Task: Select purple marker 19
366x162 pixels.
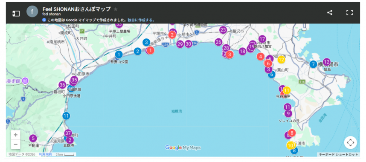Action: click(251, 47)
